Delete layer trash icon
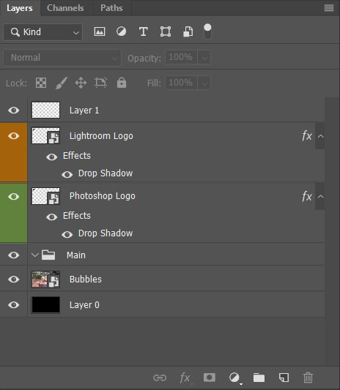 tap(308, 378)
